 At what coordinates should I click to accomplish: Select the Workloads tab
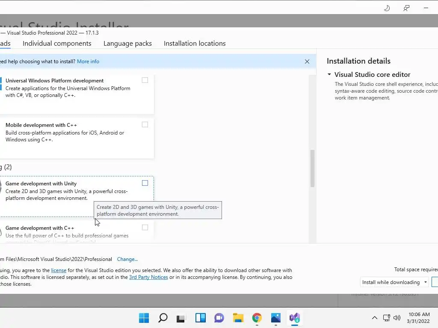pos(5,44)
